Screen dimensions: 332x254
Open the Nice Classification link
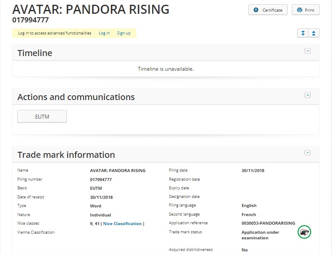click(122, 223)
